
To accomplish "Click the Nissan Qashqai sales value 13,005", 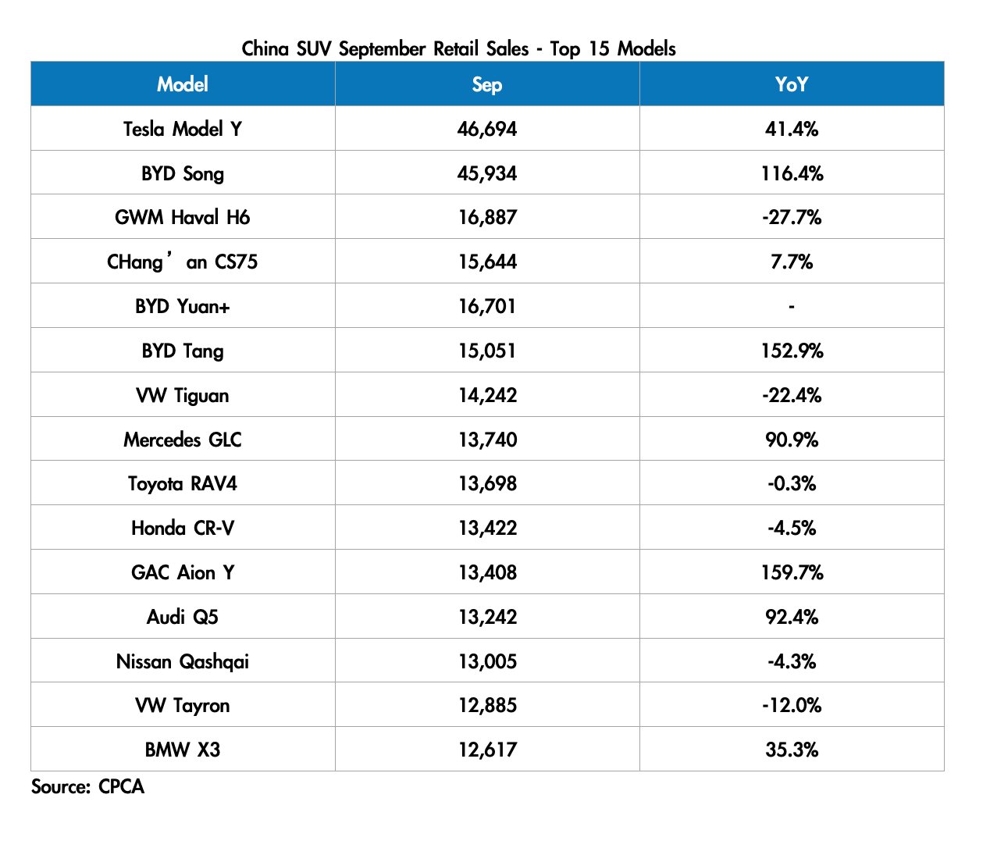I will point(487,661).
